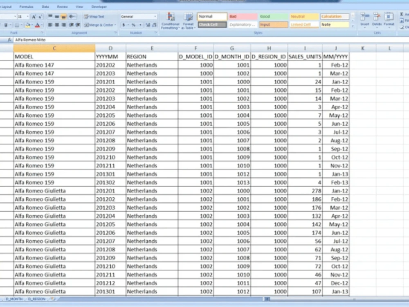Toggle top align

click(x=50, y=16)
